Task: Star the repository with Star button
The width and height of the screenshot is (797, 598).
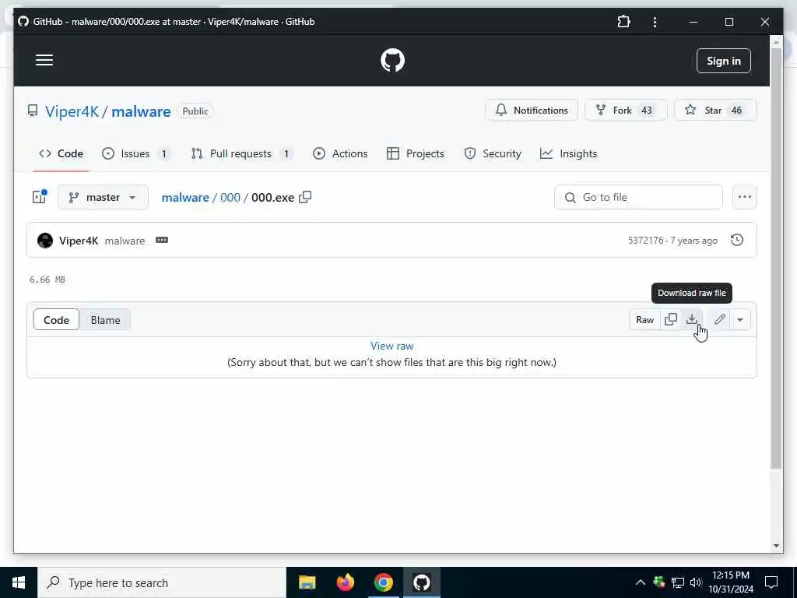Action: click(715, 110)
